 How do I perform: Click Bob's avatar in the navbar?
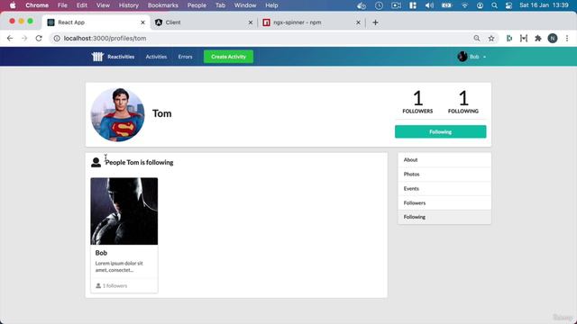tap(463, 57)
